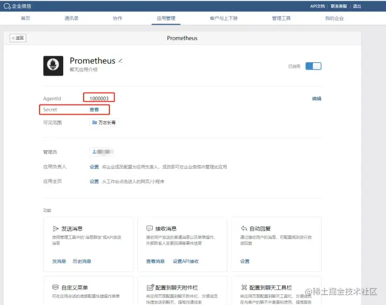Viewport: 386px width, 305px height.
Task: Click 设置 for 应用主页
Action: [94, 181]
